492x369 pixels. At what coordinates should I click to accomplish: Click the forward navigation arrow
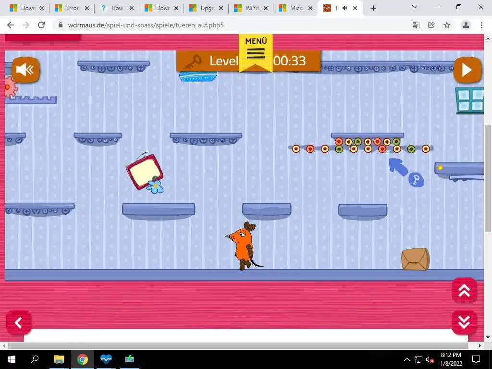point(26,25)
